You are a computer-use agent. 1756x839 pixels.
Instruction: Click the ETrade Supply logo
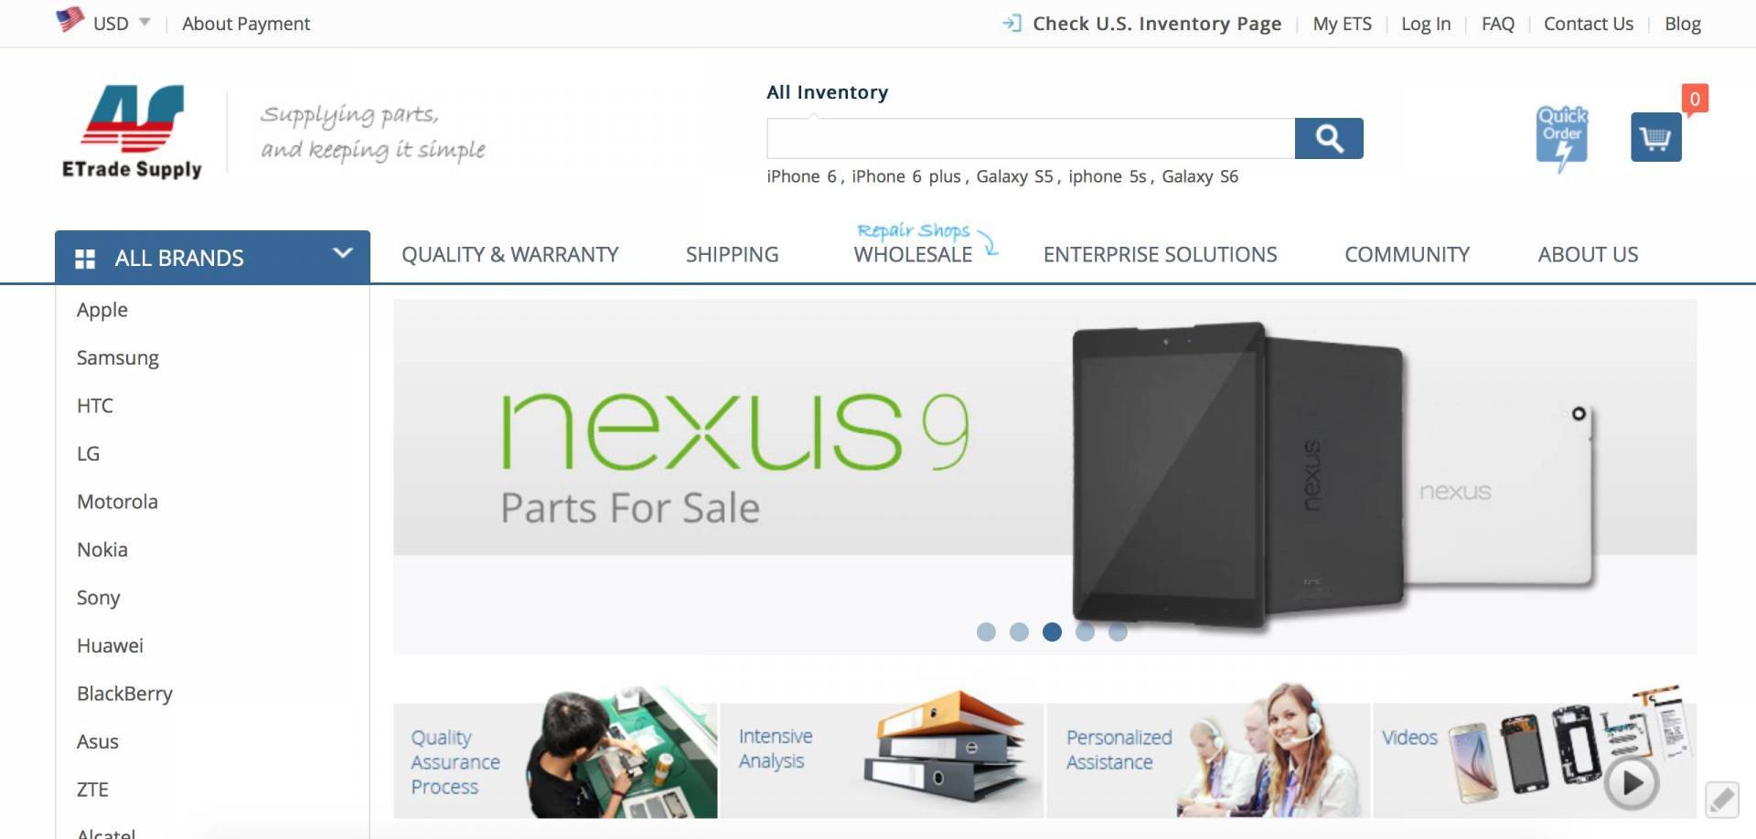[x=132, y=132]
